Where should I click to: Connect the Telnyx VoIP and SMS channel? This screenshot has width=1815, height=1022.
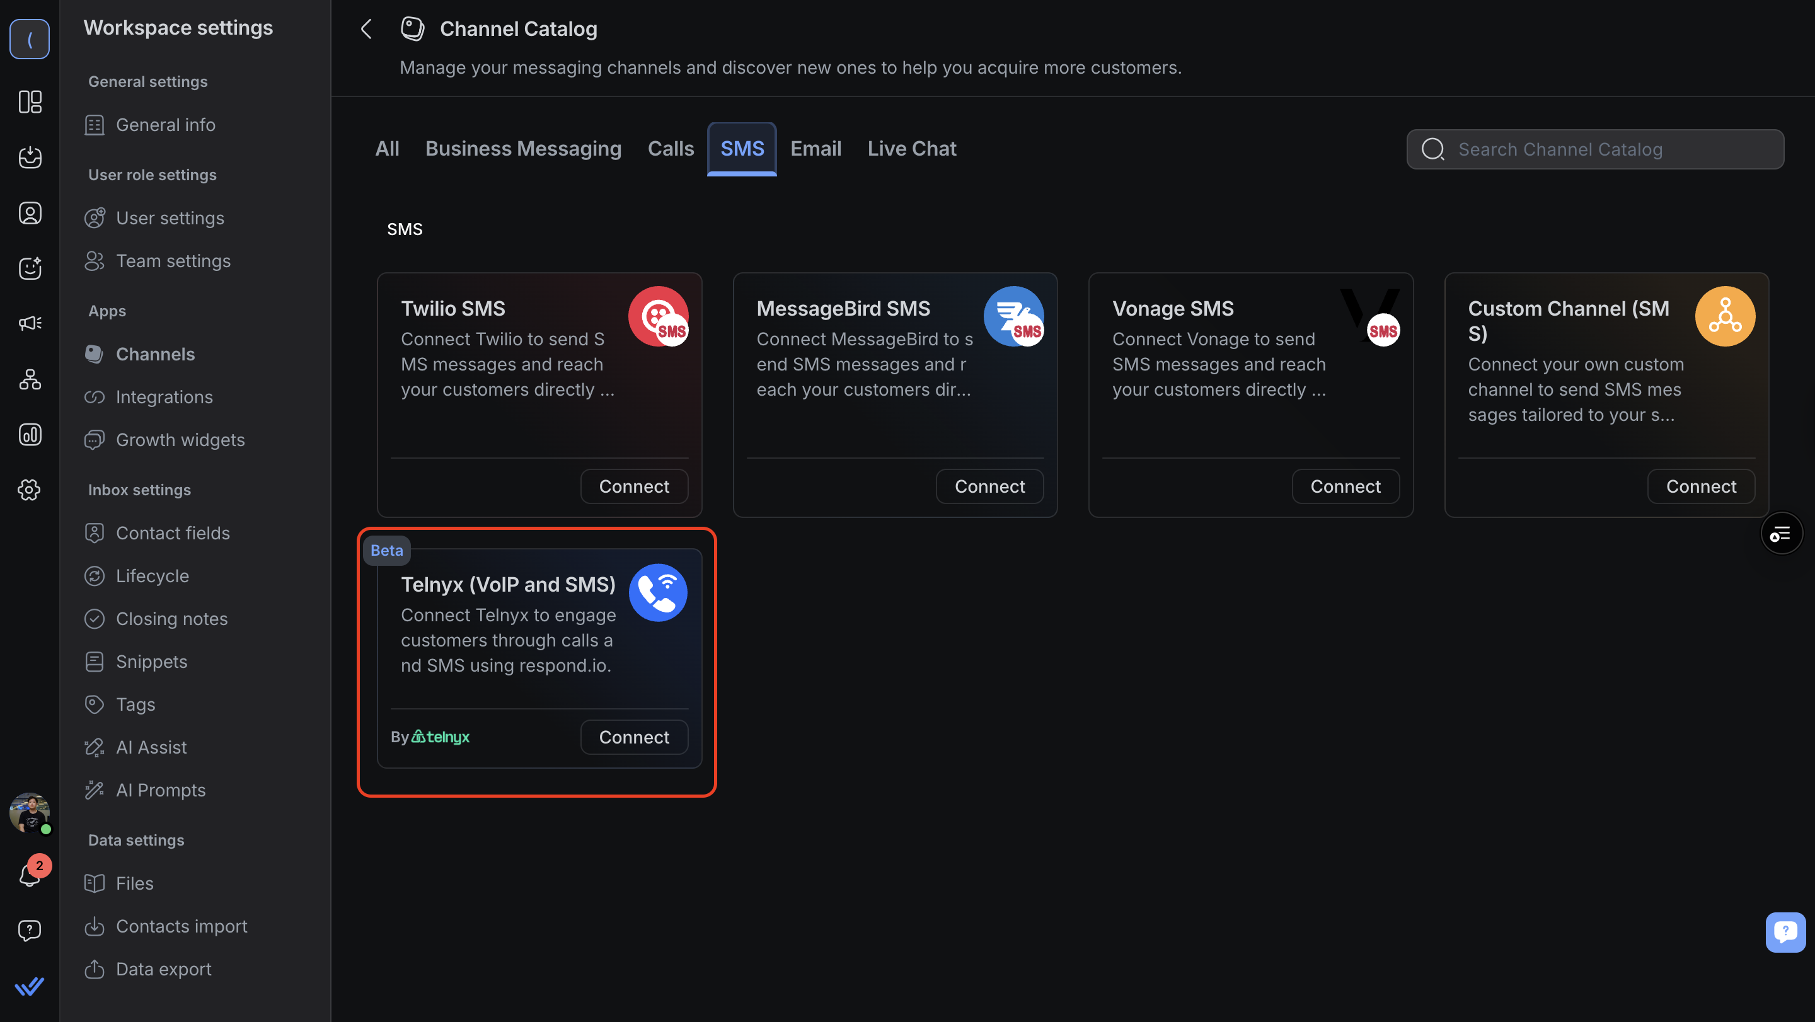[633, 737]
